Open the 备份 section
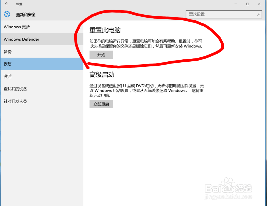This screenshot has height=206, width=267. click(x=42, y=51)
